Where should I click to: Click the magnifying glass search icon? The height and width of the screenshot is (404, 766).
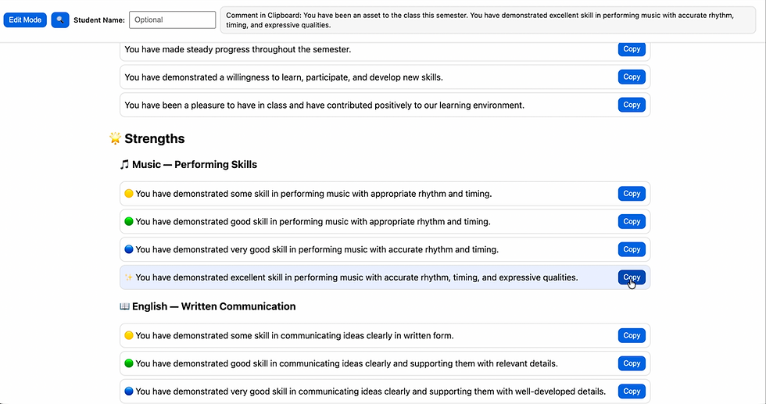point(60,20)
